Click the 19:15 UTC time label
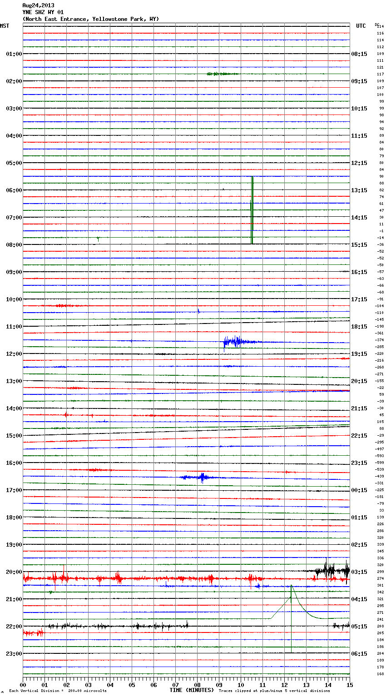This screenshot has height=697, width=386. point(359,354)
